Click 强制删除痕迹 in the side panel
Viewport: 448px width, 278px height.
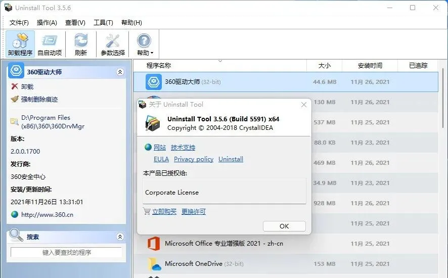[39, 99]
